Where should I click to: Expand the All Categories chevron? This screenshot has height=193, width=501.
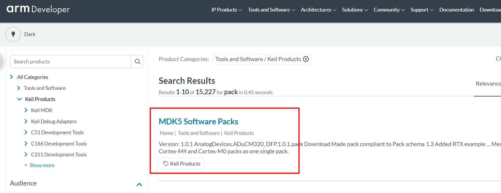point(12,77)
